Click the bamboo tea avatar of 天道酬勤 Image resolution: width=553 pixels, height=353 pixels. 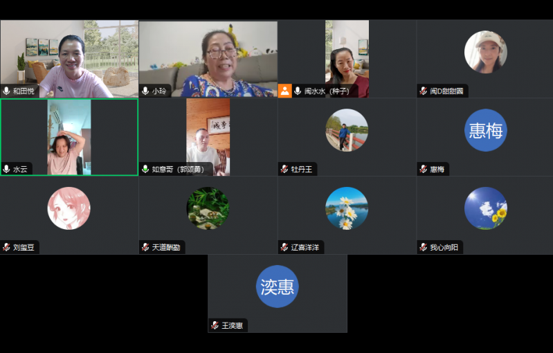click(208, 208)
